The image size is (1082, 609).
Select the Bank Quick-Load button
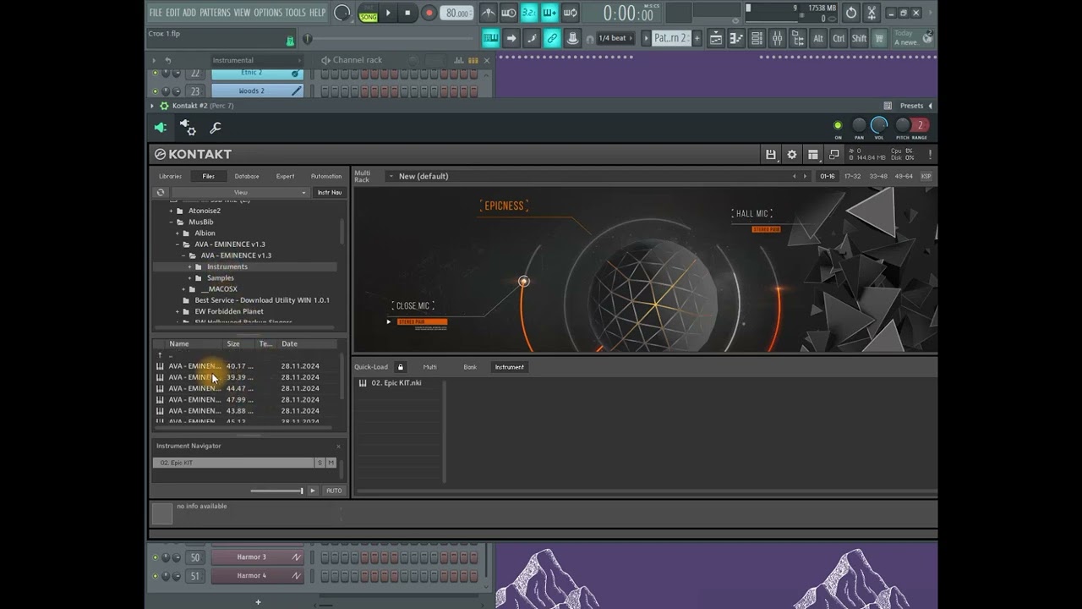tap(470, 367)
